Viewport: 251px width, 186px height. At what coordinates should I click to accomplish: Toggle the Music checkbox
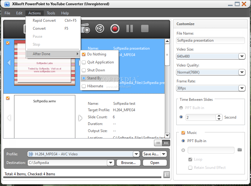[183, 133]
